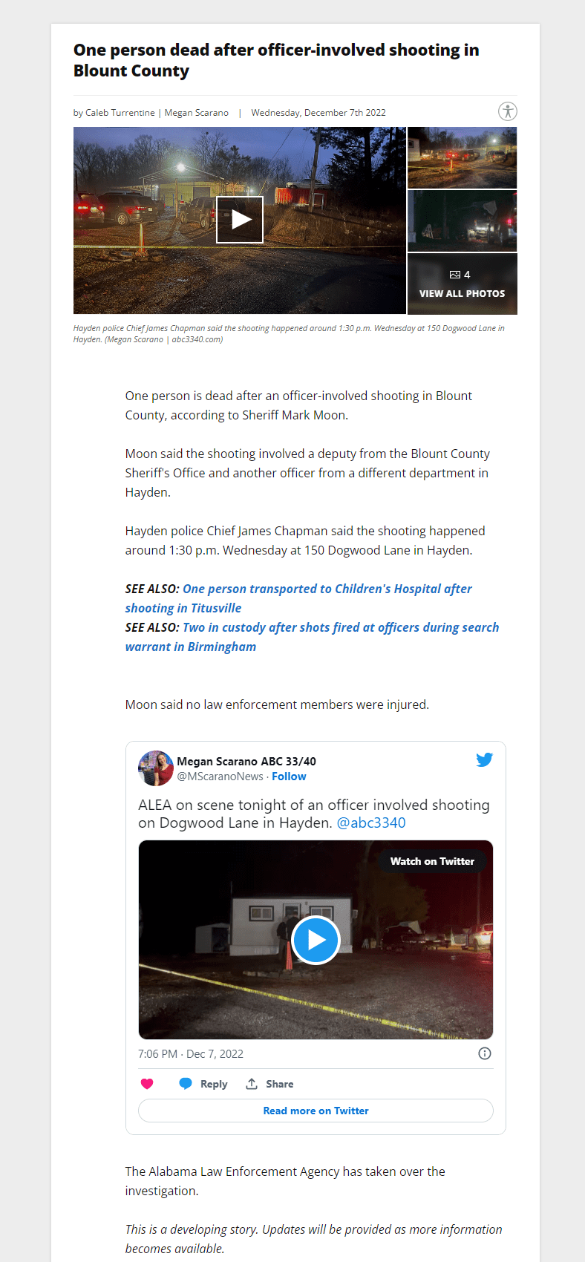
Task: Click the @abc3340 mention
Action: click(x=371, y=823)
